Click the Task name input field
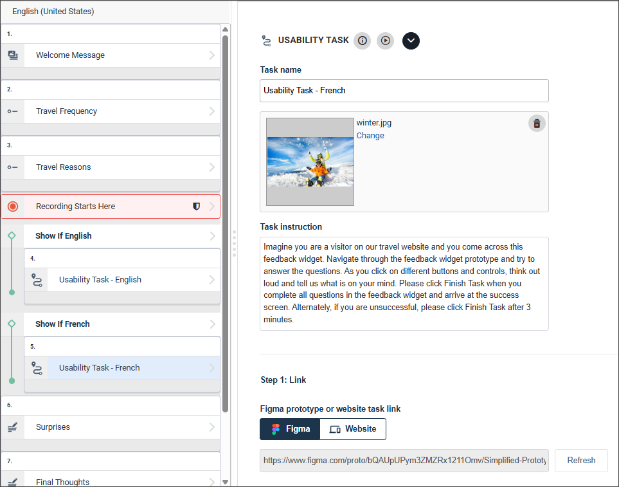Image resolution: width=619 pixels, height=487 pixels. 404,91
